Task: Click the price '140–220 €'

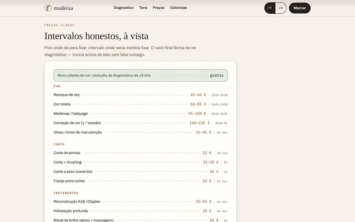Action: click(x=199, y=123)
